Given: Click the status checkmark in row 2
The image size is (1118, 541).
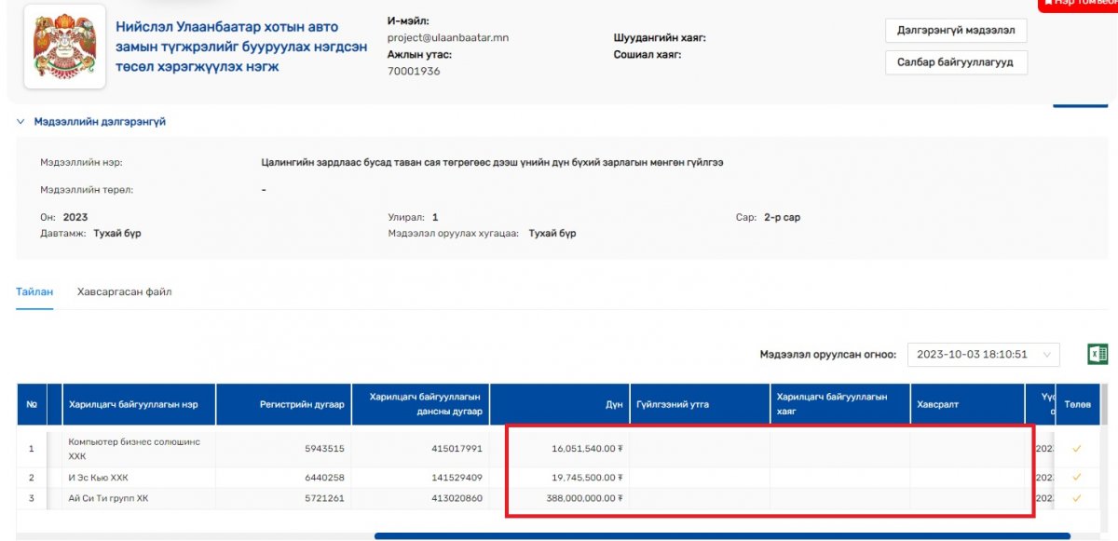Looking at the screenshot, I should tap(1076, 477).
